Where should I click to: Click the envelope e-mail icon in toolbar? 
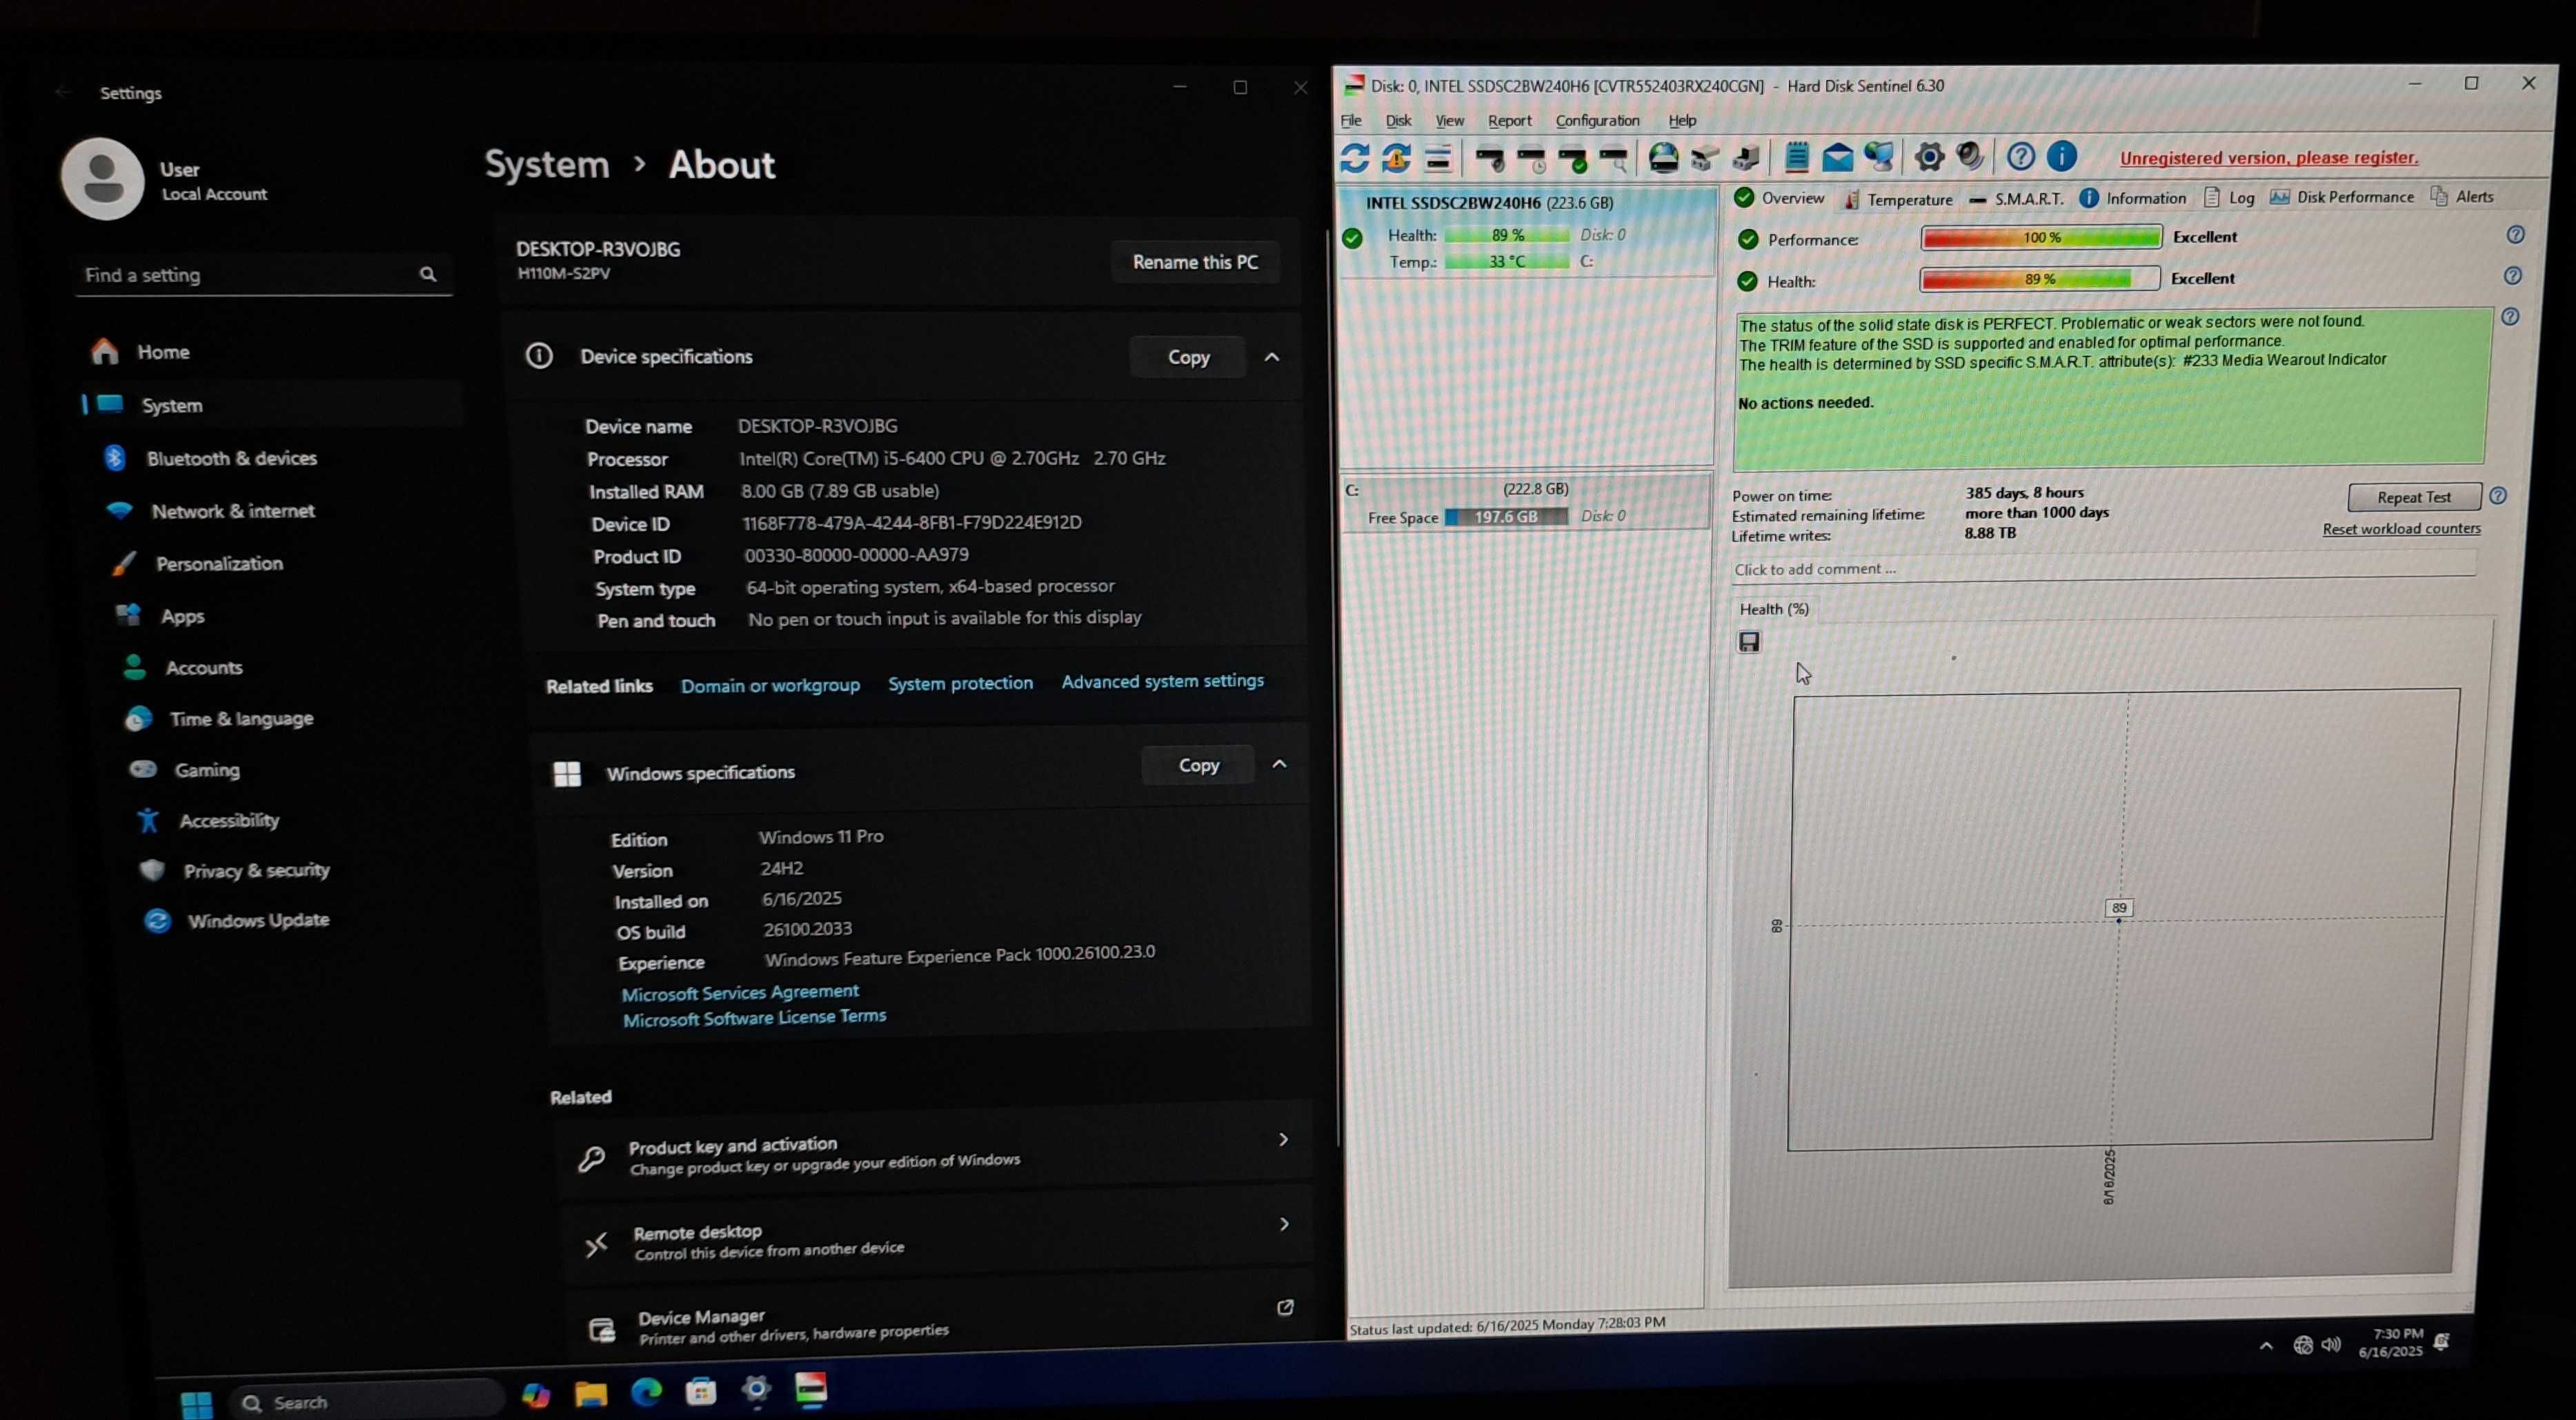1838,157
